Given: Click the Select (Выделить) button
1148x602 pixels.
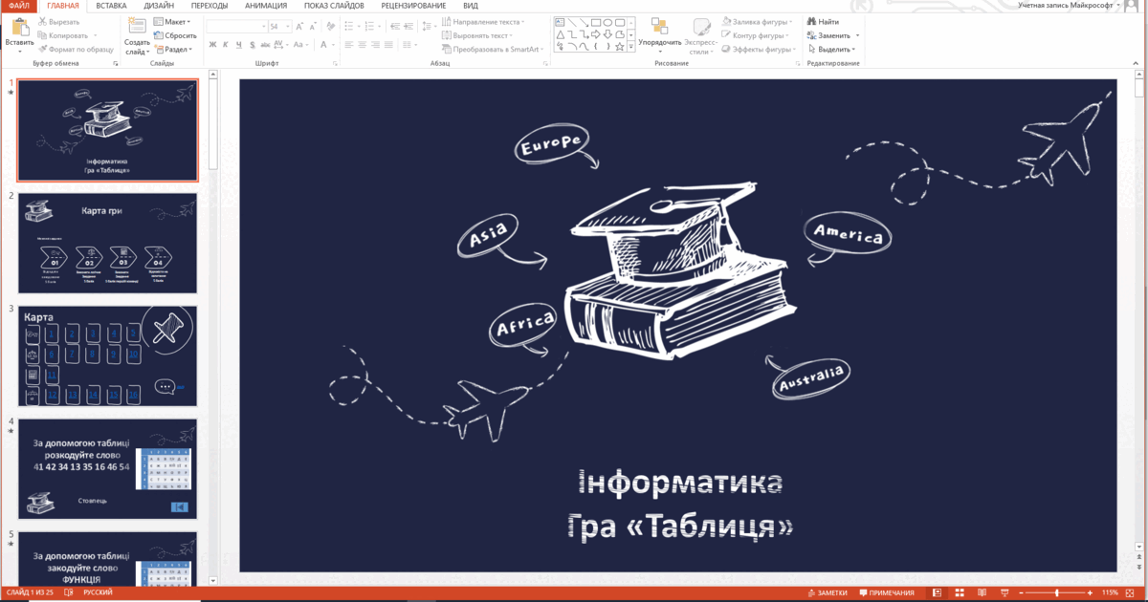Looking at the screenshot, I should tap(832, 49).
